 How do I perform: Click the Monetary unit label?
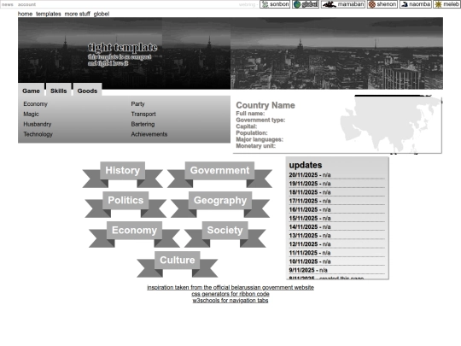255,146
